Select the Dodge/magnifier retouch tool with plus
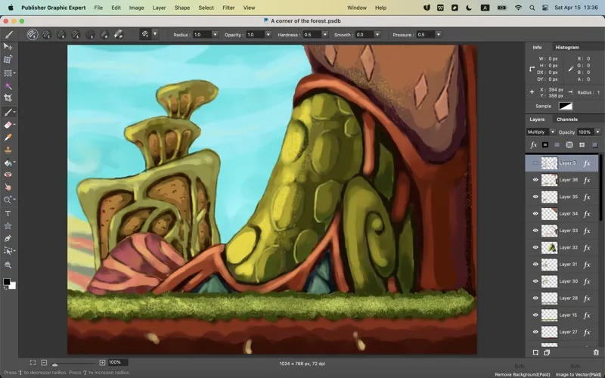This screenshot has height=378, width=605. point(8,200)
